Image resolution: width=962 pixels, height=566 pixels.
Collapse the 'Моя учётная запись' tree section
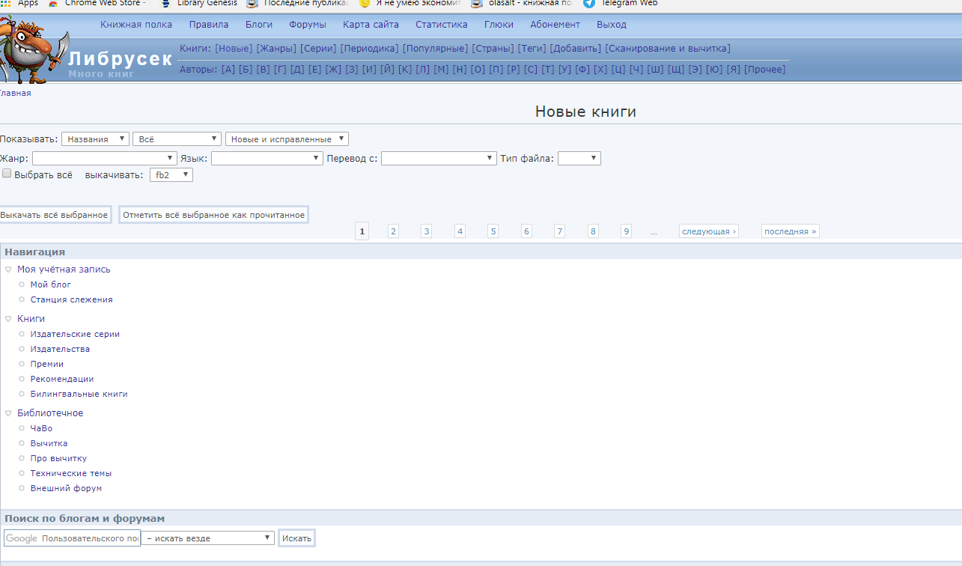tap(8, 270)
